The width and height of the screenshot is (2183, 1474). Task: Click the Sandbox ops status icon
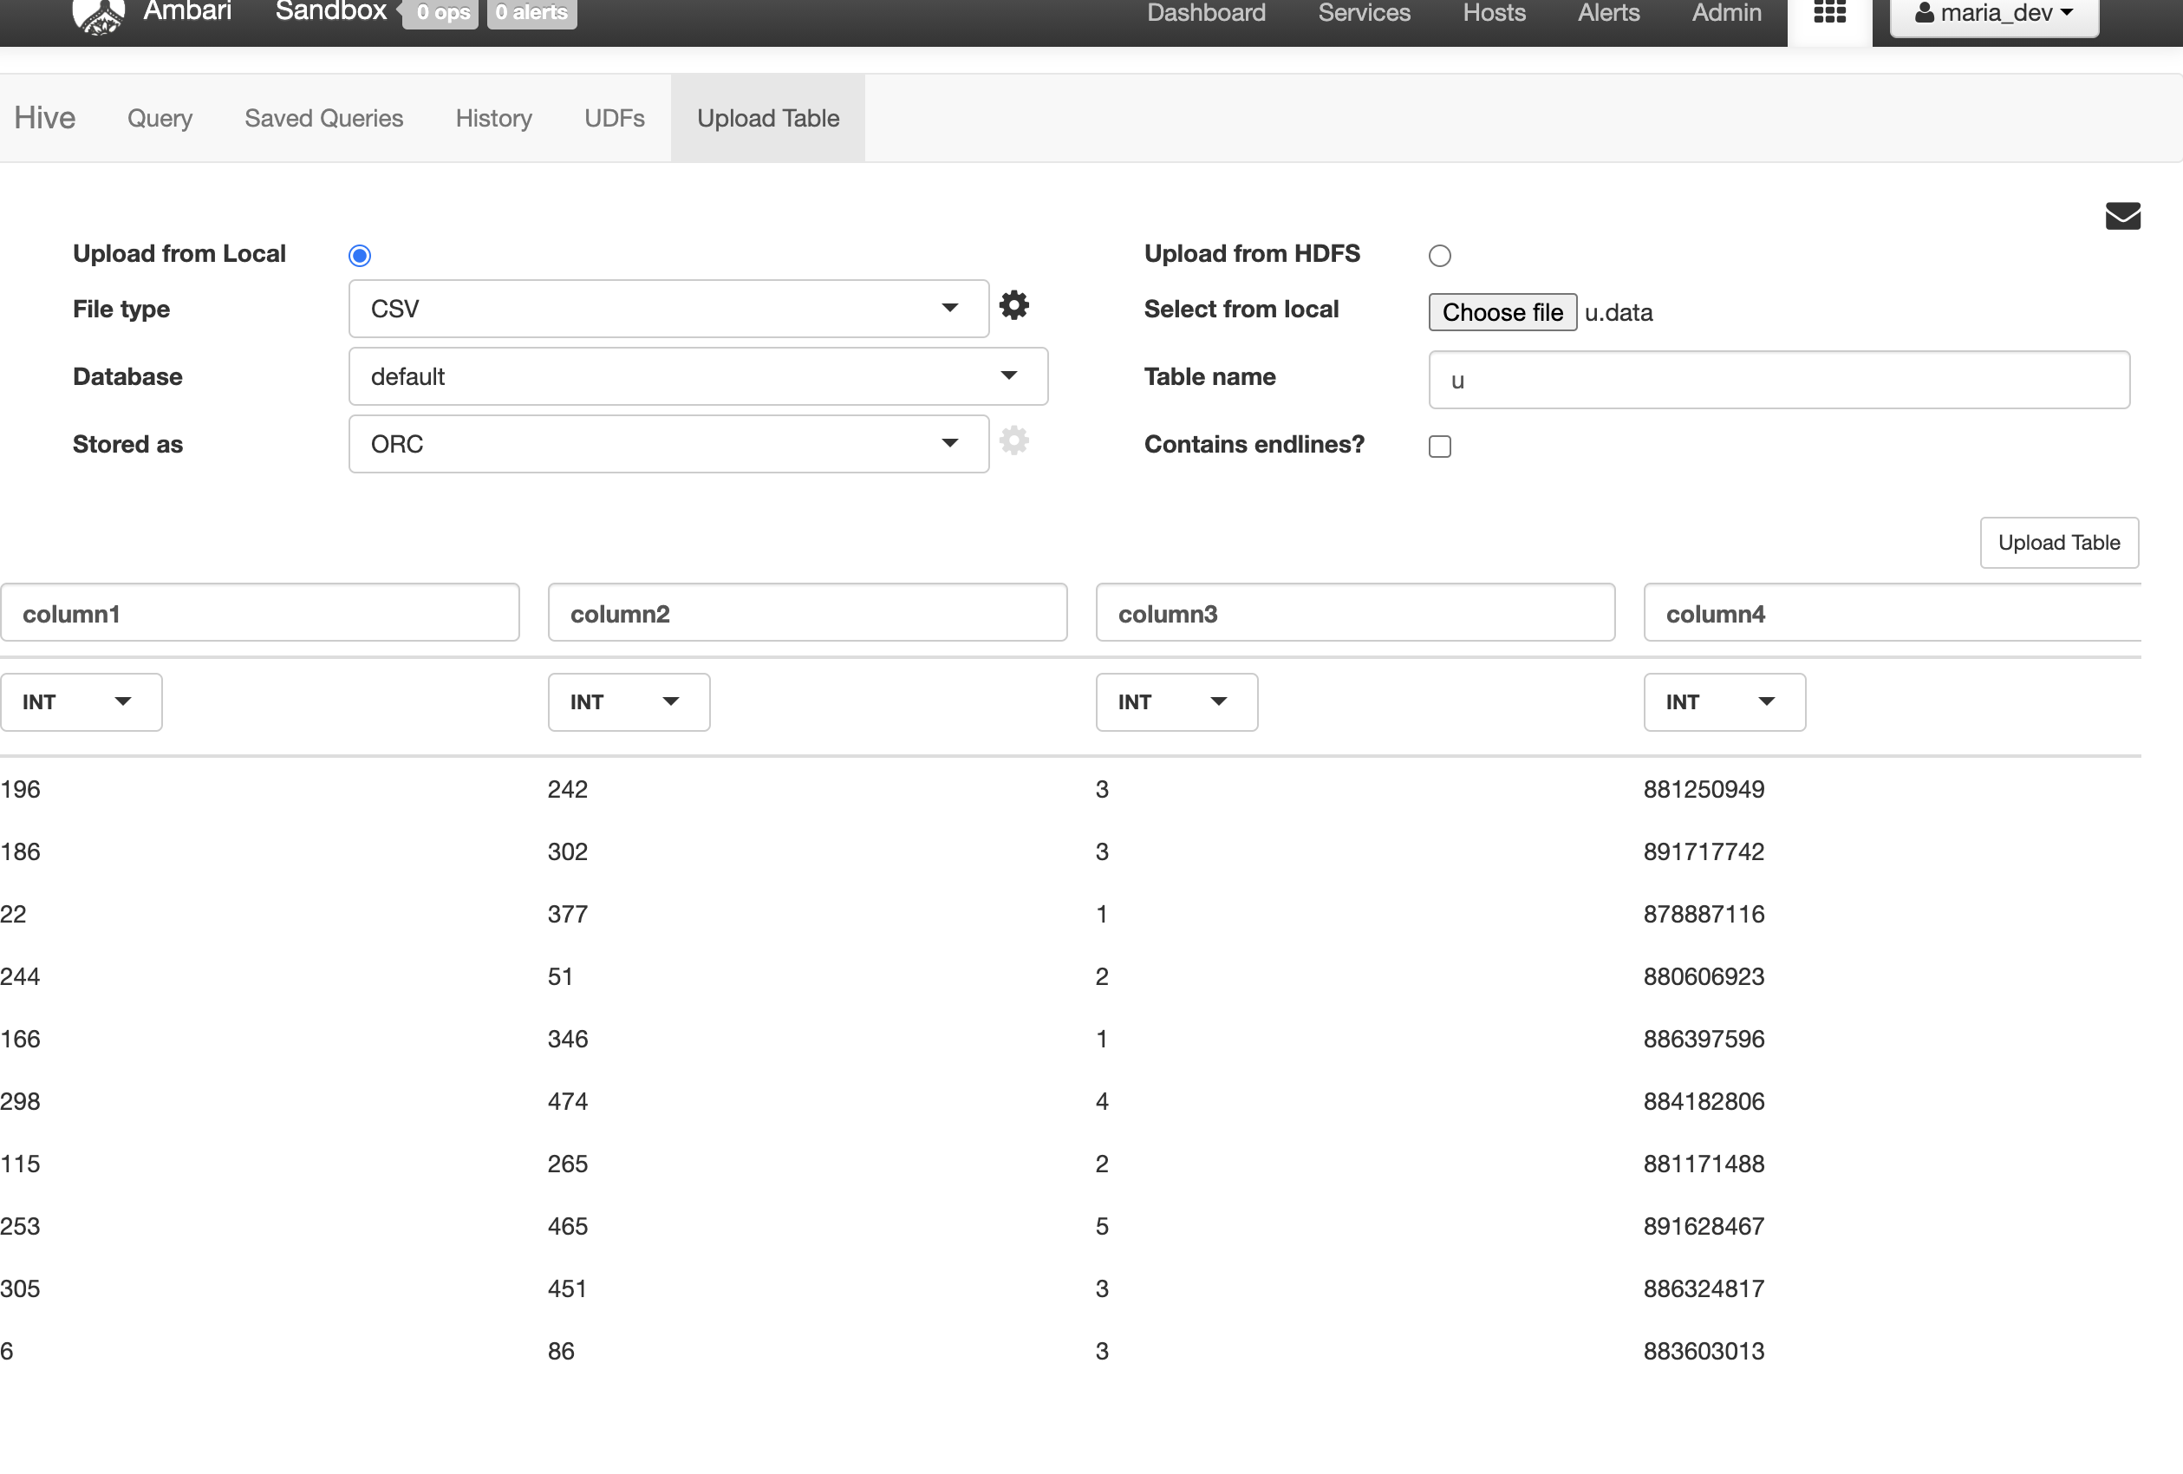[x=440, y=11]
